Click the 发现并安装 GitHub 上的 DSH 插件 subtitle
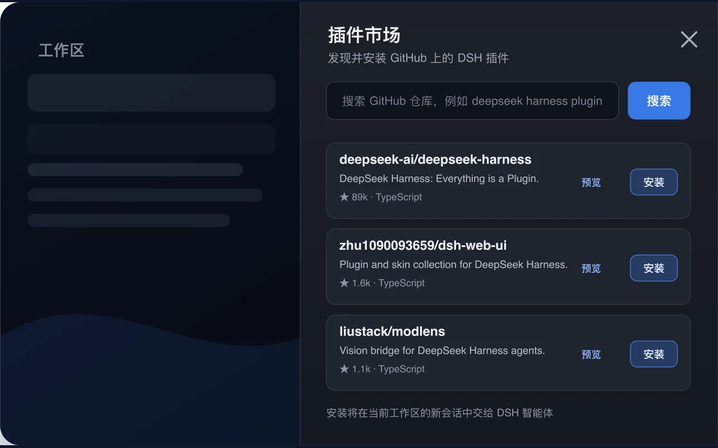 click(418, 58)
